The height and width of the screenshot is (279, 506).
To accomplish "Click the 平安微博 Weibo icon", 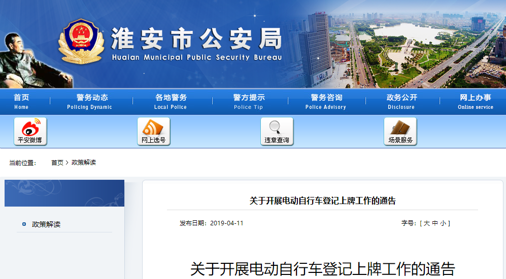I will (x=30, y=131).
